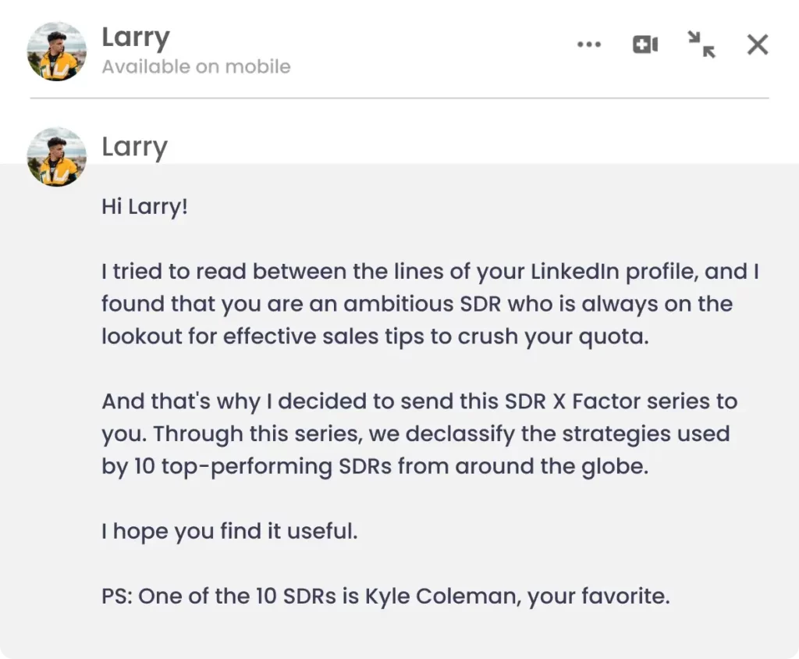Open the more options ellipsis menu
This screenshot has width=799, height=659.
(589, 45)
